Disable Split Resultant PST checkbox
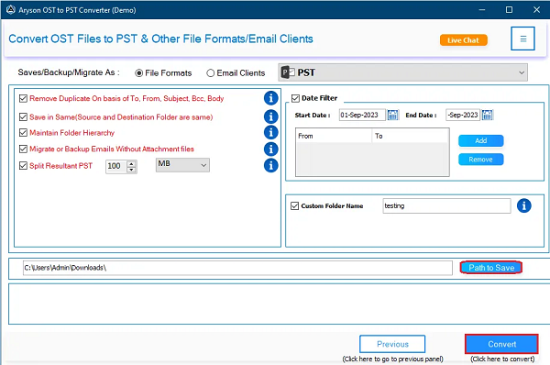Viewport: 550px width, 365px height. coord(23,165)
